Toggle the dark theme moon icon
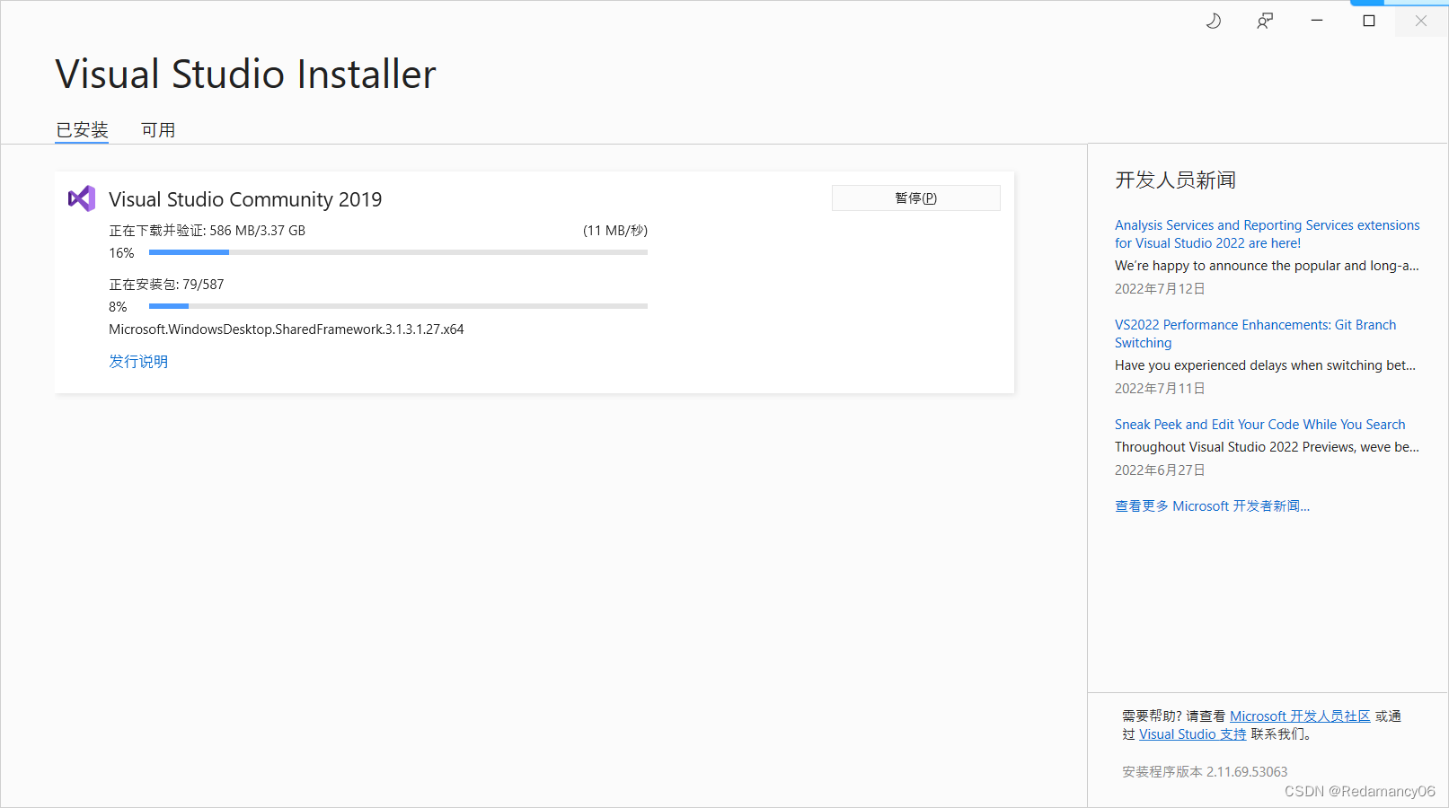Viewport: 1449px width, 808px height. tap(1213, 21)
